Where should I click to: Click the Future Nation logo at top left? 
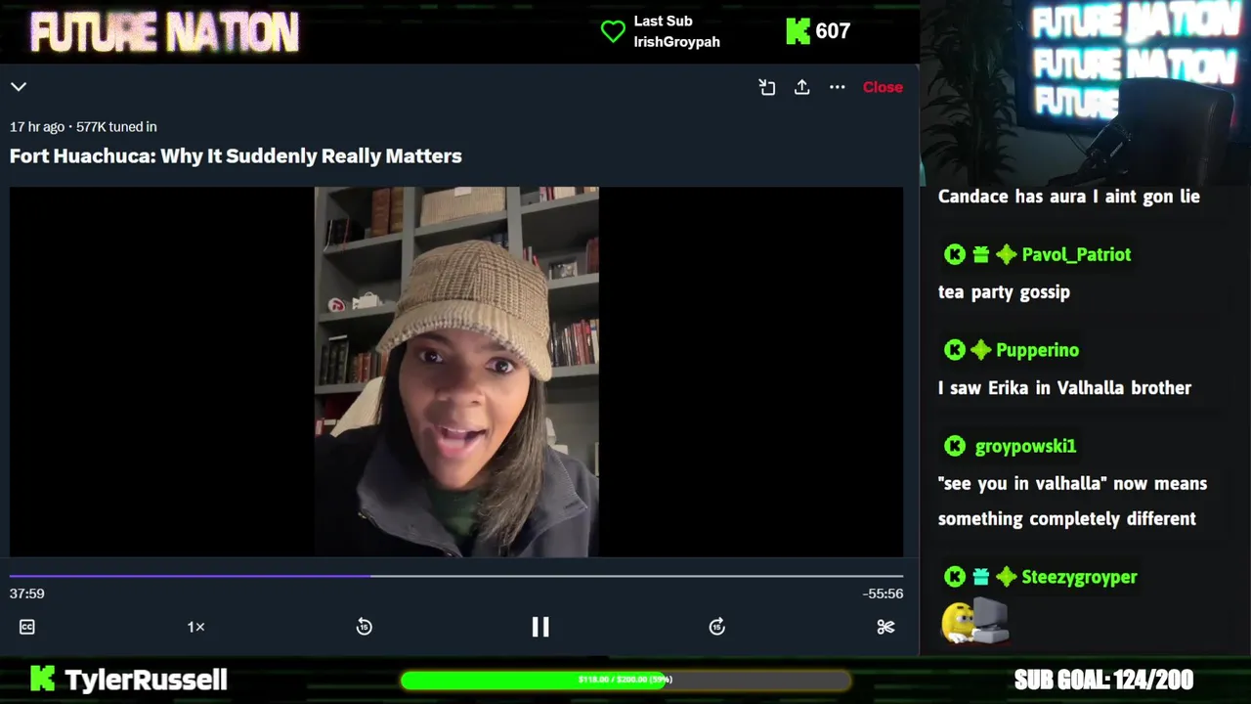pyautogui.click(x=164, y=32)
